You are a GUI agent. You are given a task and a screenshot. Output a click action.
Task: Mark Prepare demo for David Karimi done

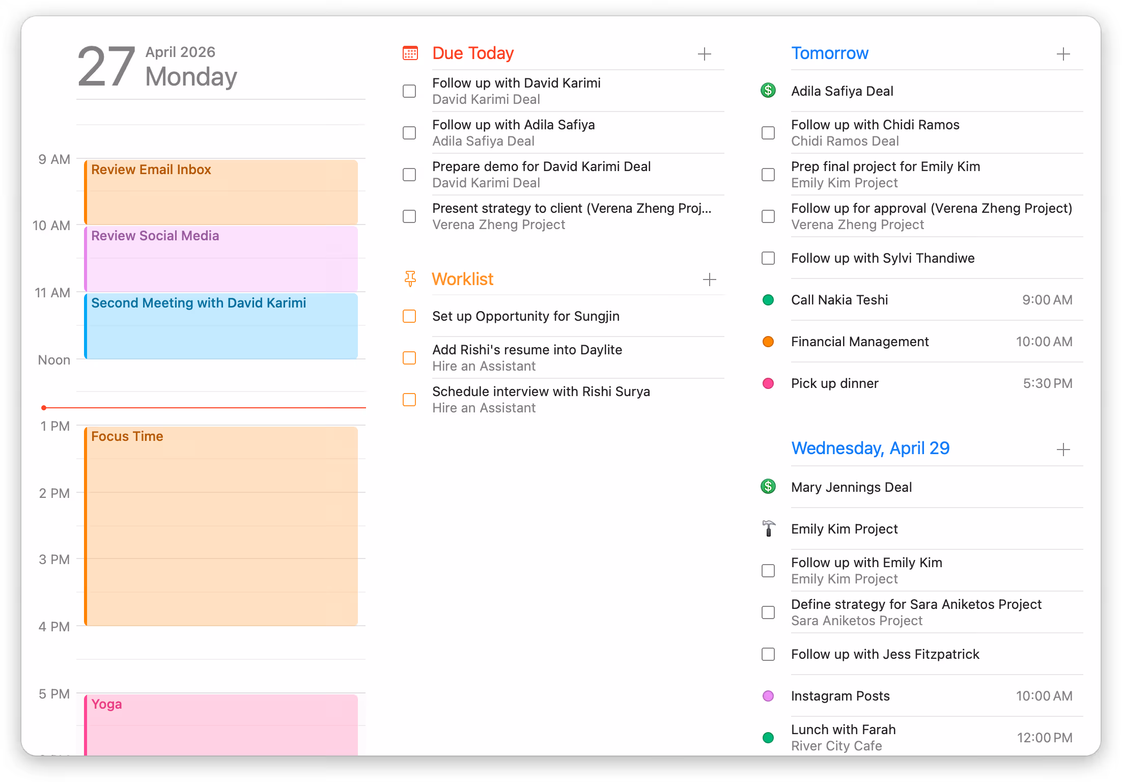tap(409, 175)
